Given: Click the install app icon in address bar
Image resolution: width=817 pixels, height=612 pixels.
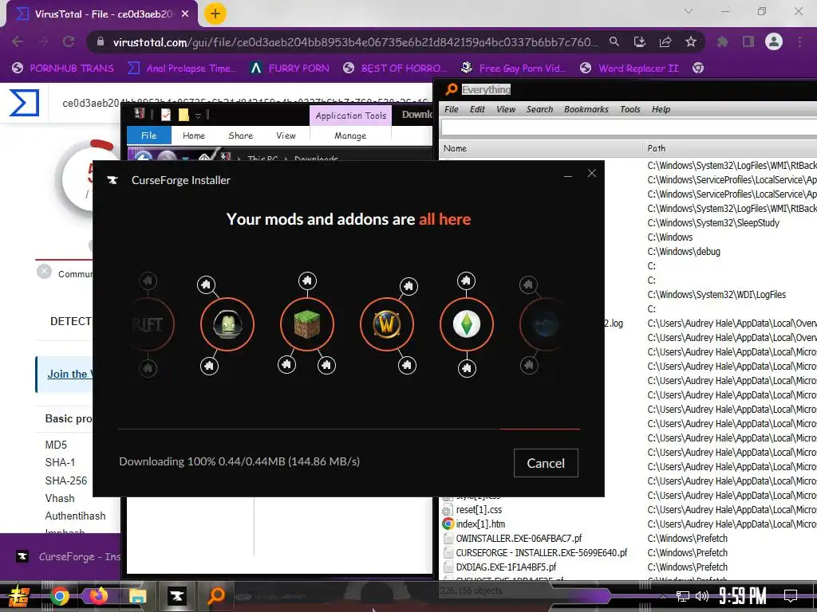Looking at the screenshot, I should point(640,41).
